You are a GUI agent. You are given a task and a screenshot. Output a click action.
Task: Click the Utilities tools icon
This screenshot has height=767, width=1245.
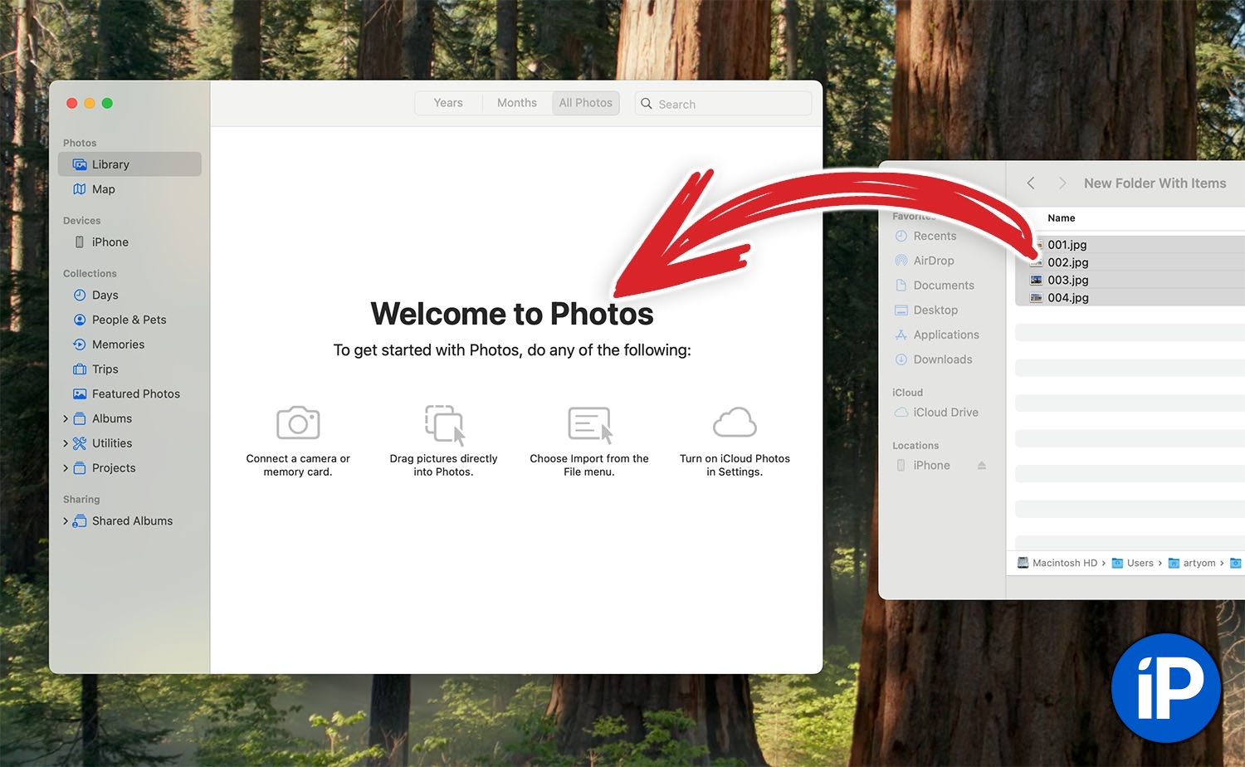click(80, 443)
